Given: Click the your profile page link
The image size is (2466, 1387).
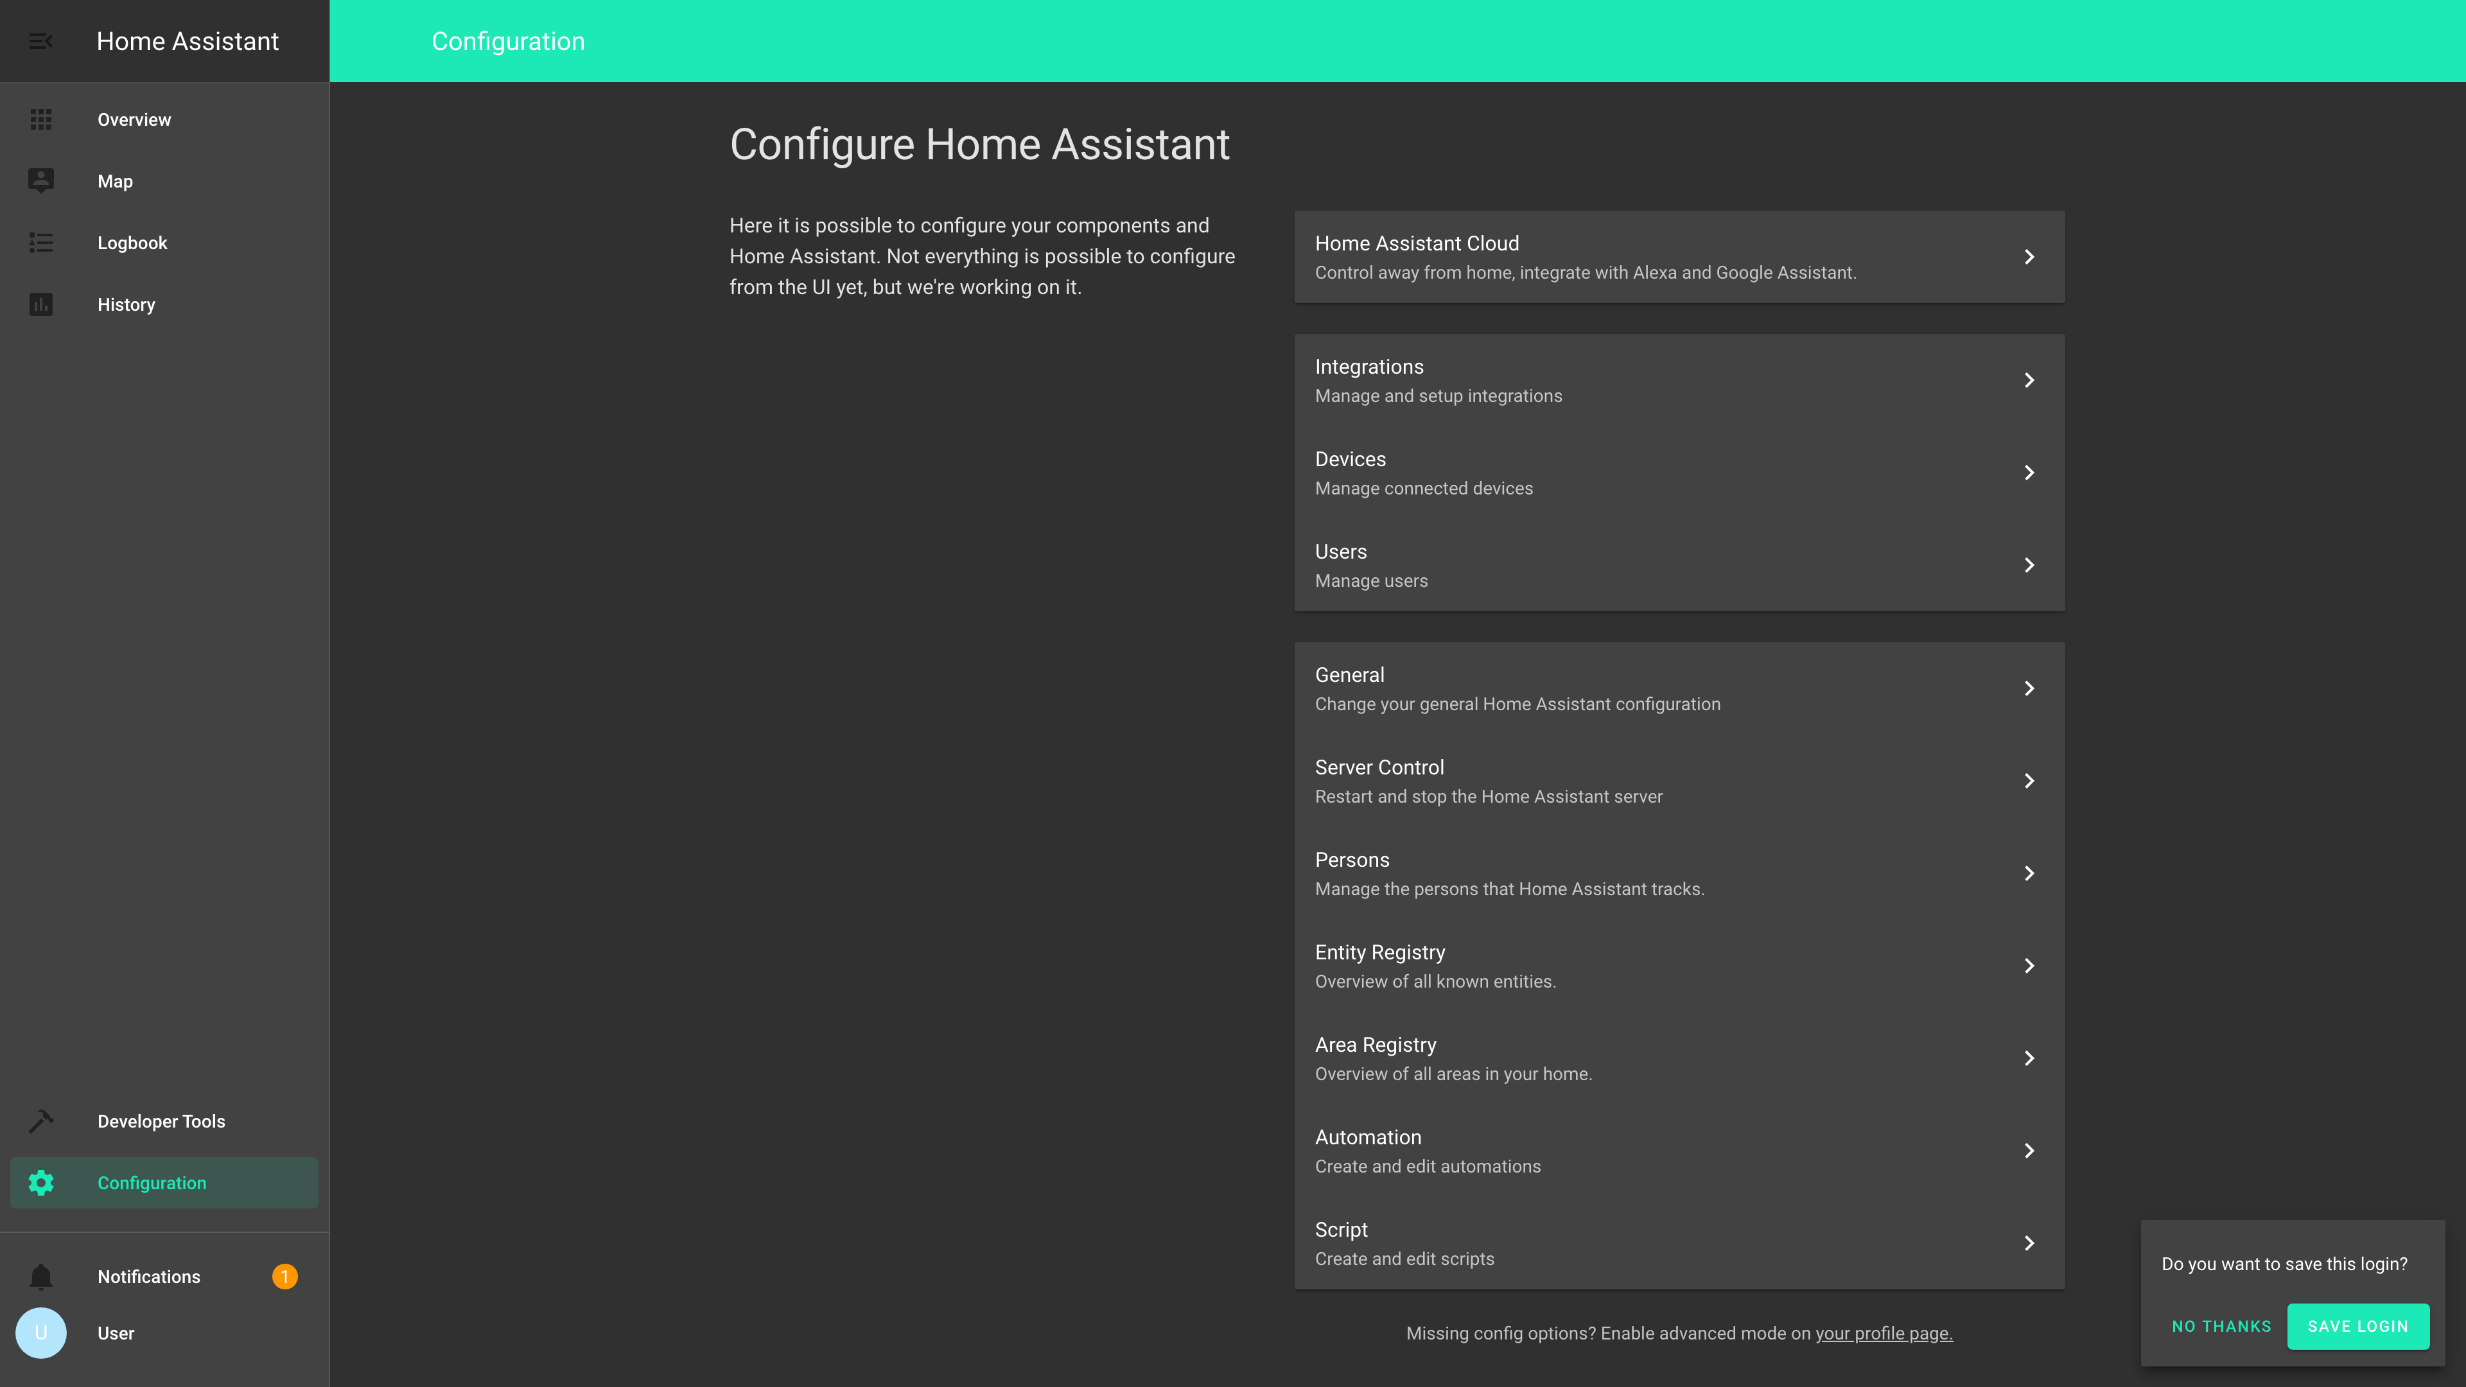Looking at the screenshot, I should click(x=1884, y=1333).
